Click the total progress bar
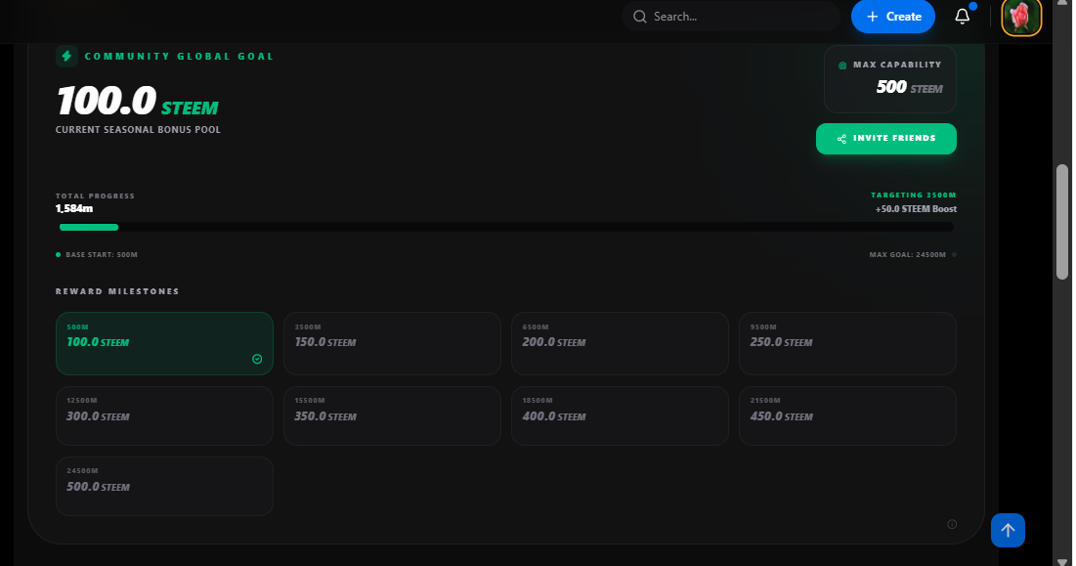 [x=505, y=227]
